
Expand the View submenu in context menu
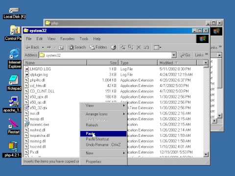point(124,106)
